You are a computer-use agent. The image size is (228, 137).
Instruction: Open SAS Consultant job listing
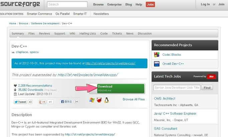coord(166,129)
